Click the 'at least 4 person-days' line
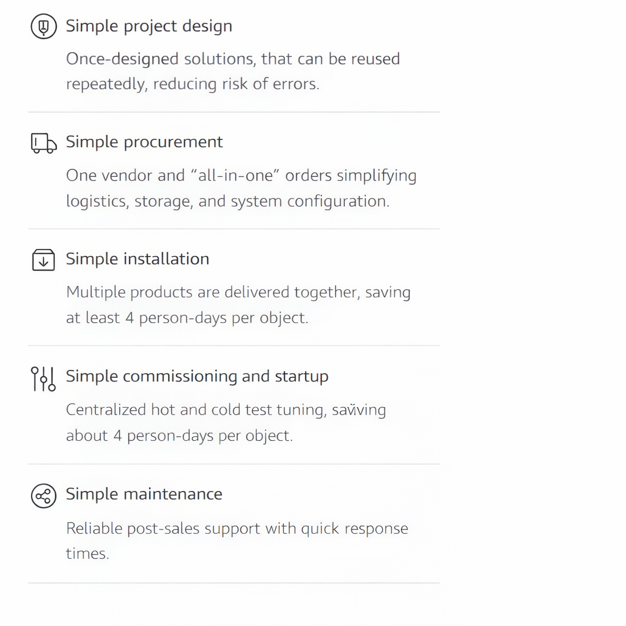 click(x=186, y=318)
